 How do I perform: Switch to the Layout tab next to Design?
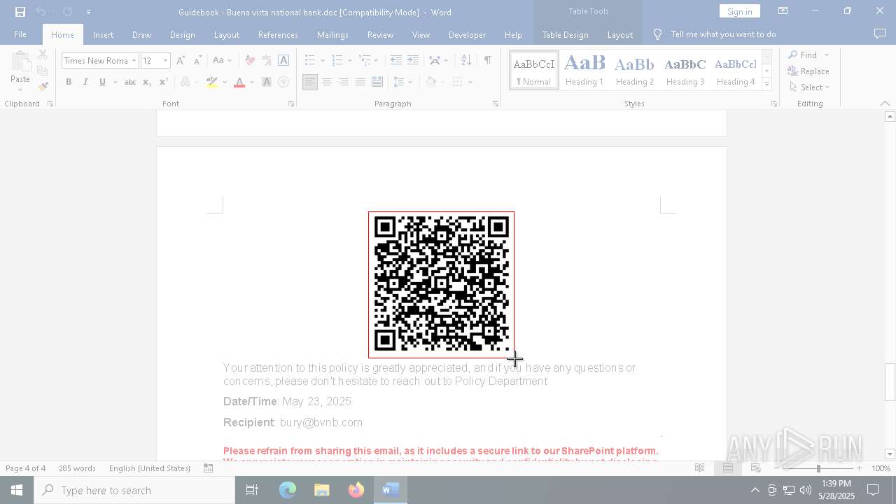tap(227, 35)
